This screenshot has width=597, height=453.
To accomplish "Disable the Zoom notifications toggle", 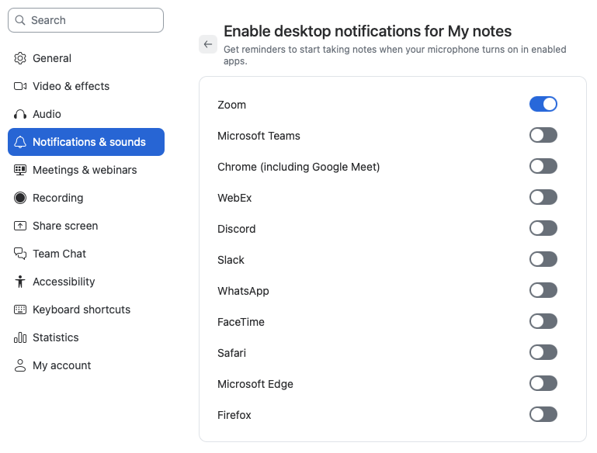I will pos(543,104).
